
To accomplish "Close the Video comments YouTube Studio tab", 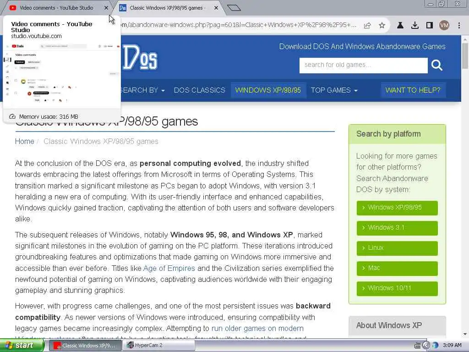I will tap(106, 8).
